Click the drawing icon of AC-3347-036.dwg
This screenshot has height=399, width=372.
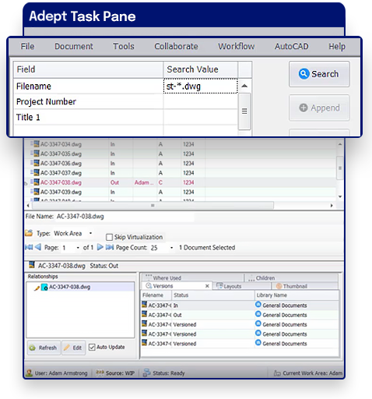pos(37,163)
